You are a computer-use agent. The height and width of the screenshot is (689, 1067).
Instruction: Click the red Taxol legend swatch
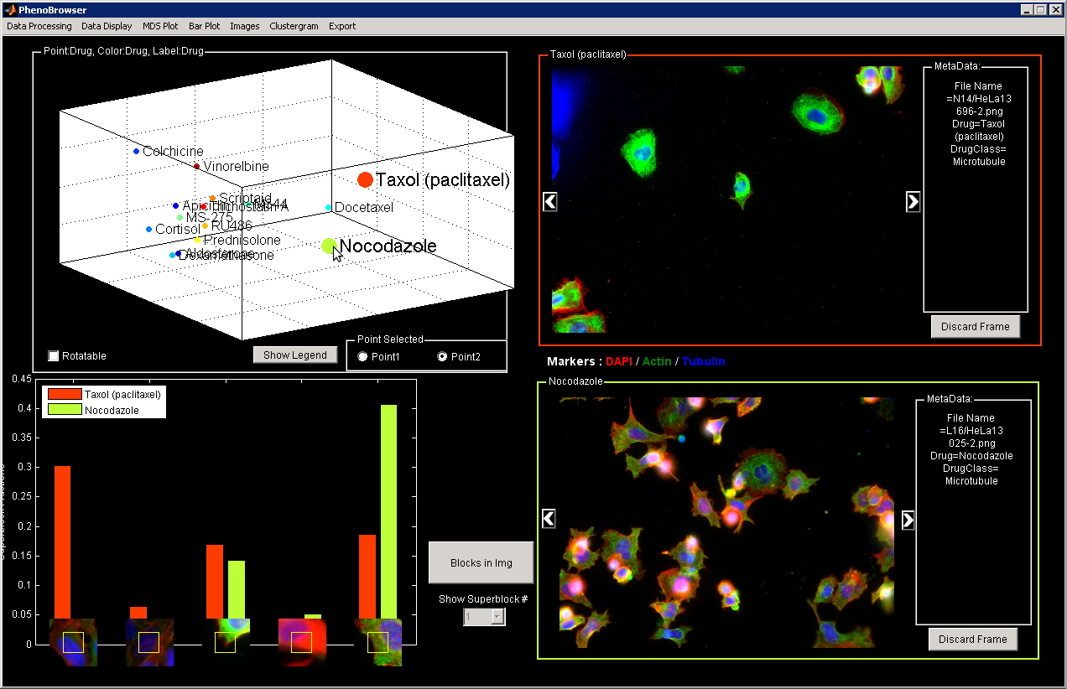(x=65, y=394)
